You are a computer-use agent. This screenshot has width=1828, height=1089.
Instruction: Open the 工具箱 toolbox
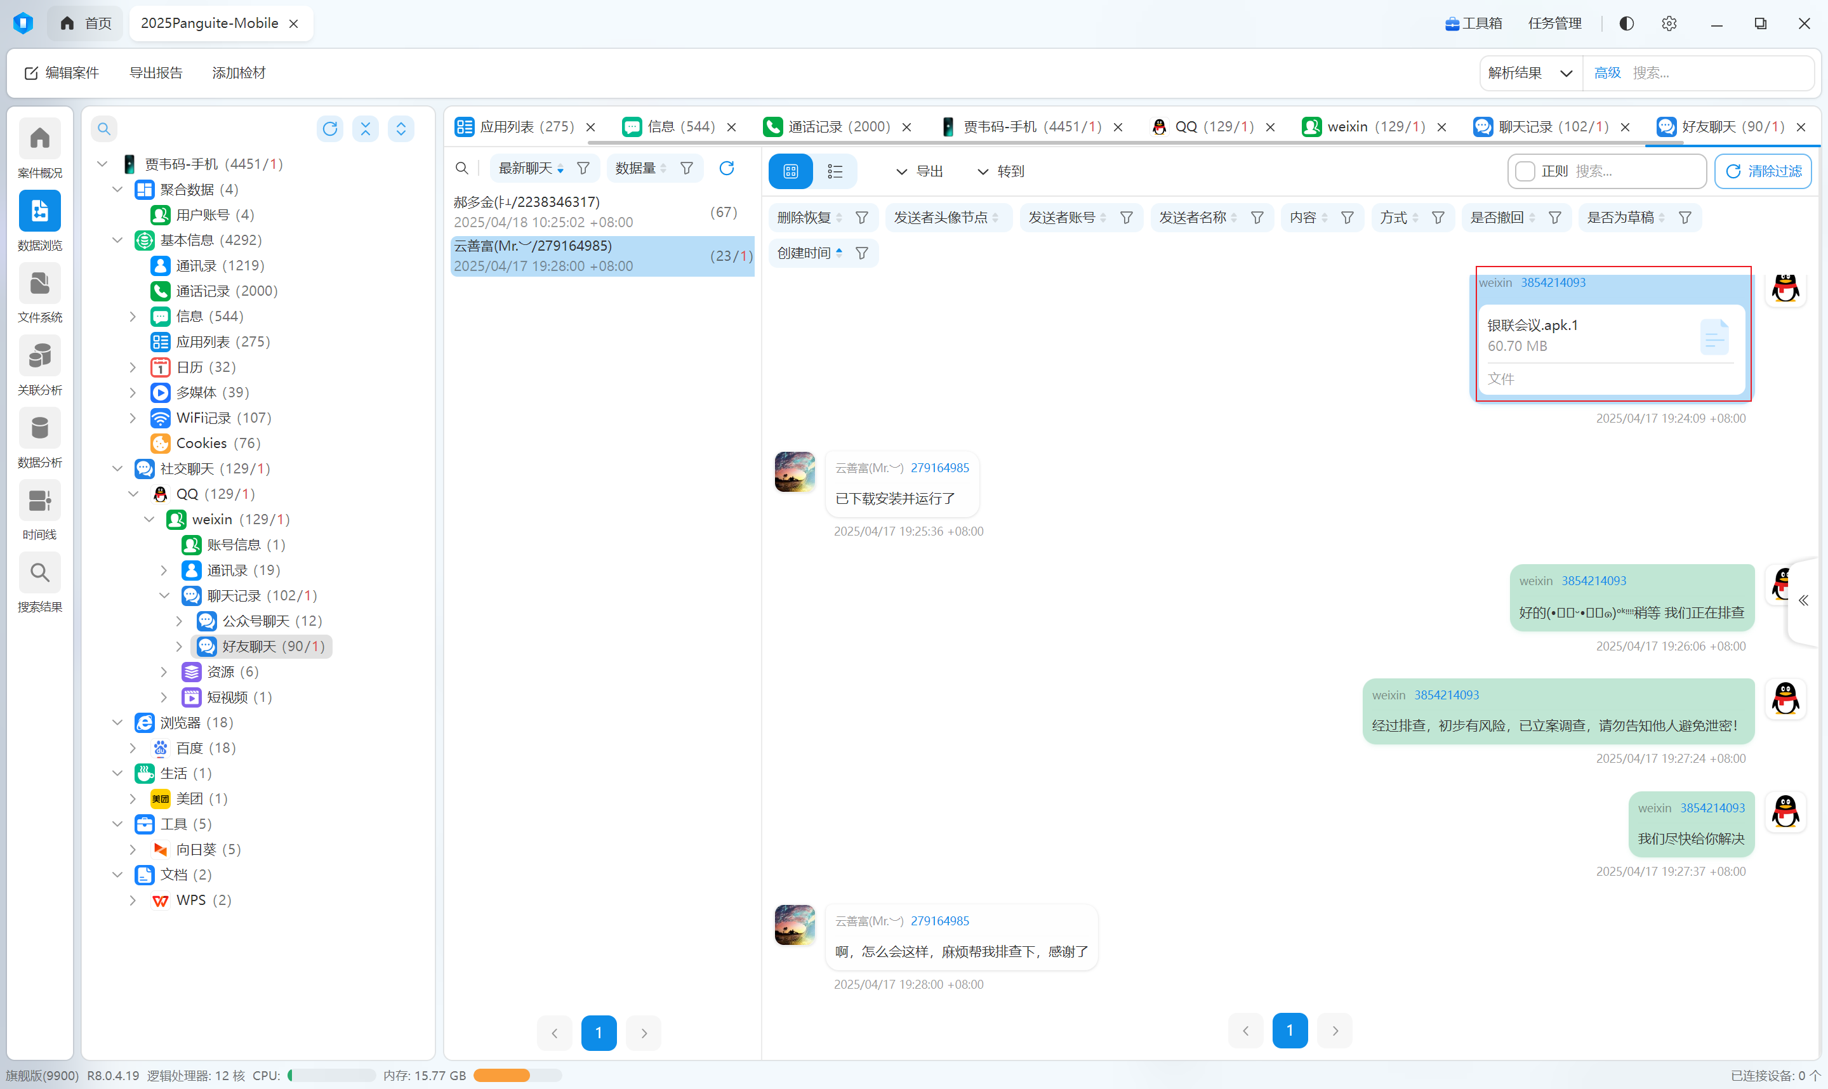pos(1474,23)
